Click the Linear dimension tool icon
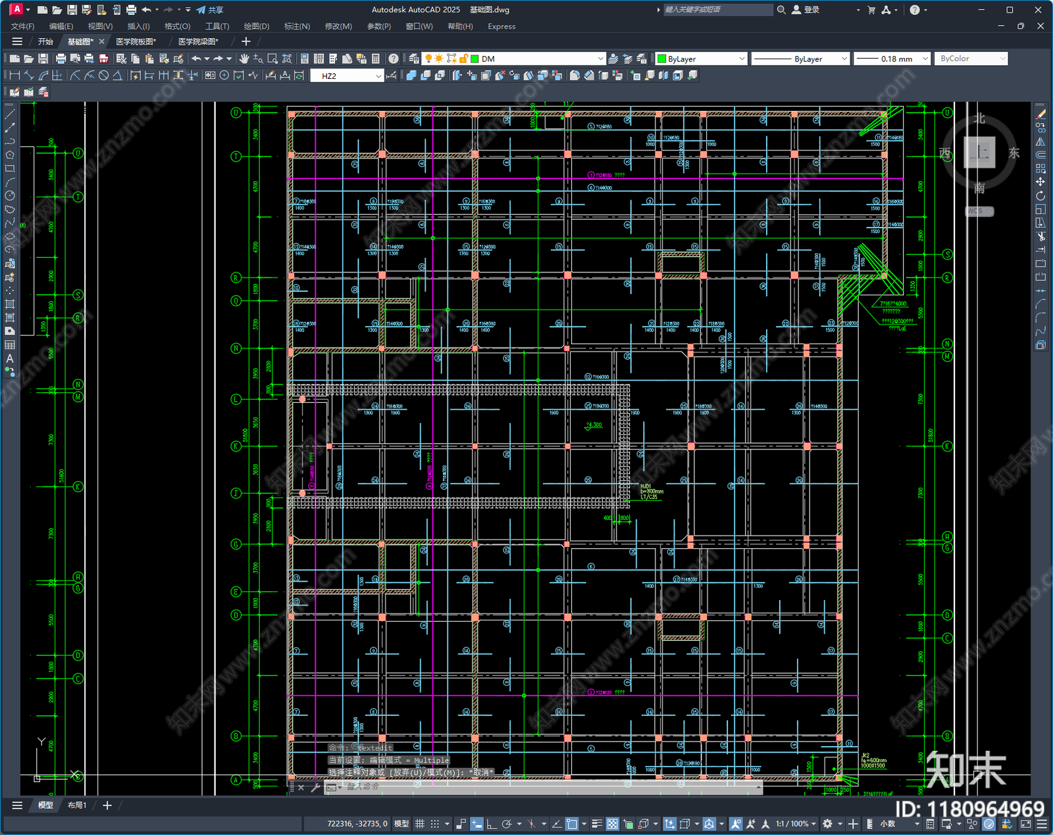Image resolution: width=1053 pixels, height=835 pixels. pyautogui.click(x=14, y=76)
